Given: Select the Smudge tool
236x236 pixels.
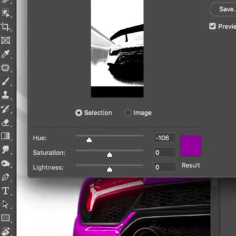Looking at the screenshot, I should pos(5,149).
